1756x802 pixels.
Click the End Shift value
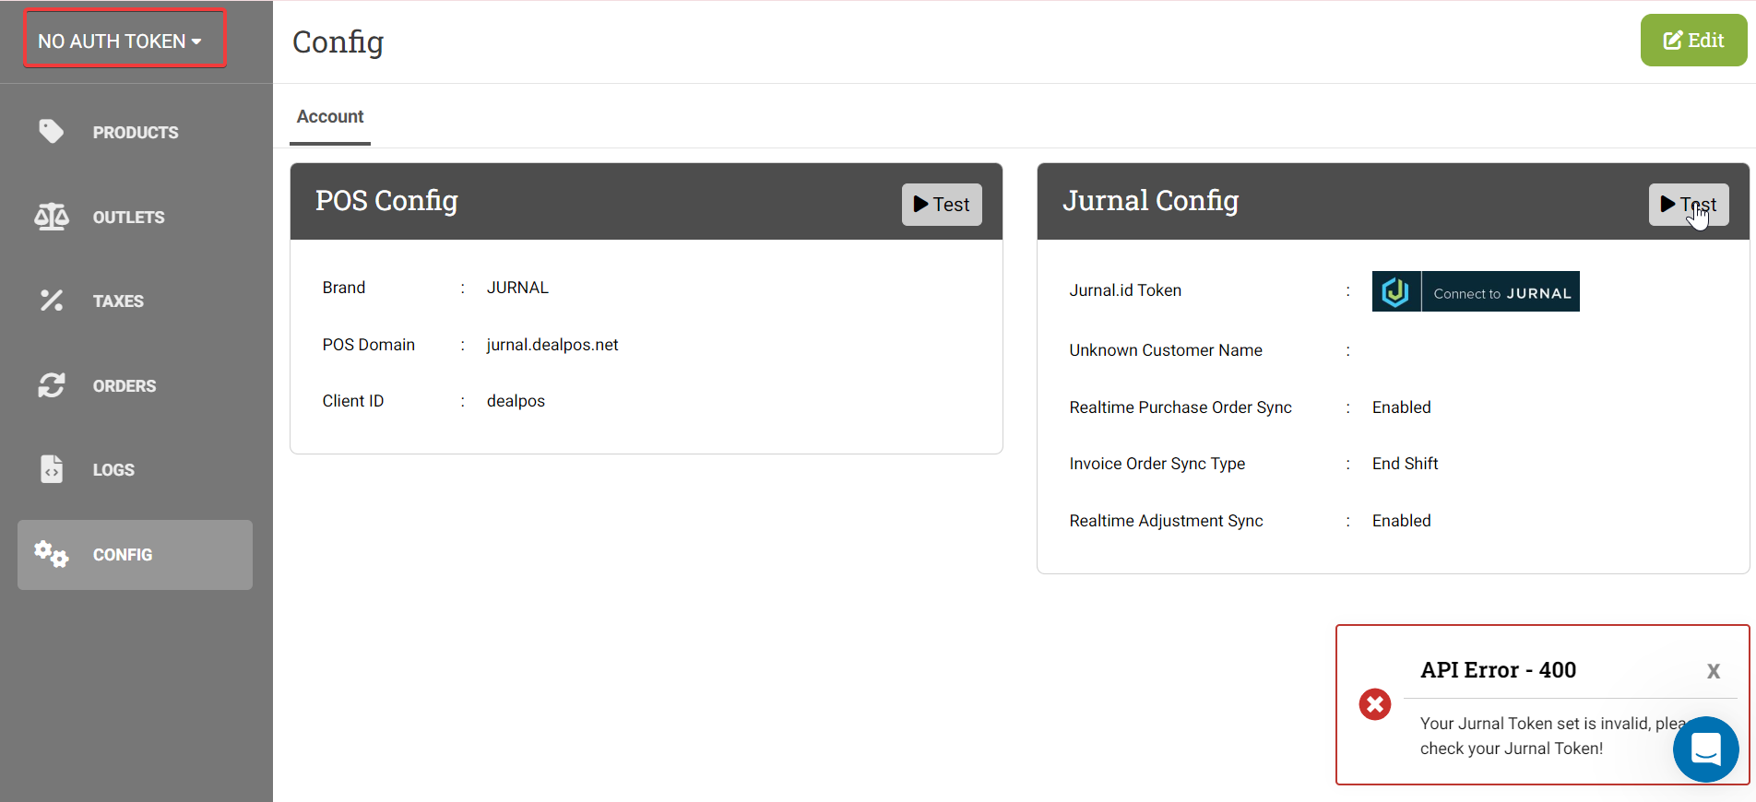tap(1405, 464)
